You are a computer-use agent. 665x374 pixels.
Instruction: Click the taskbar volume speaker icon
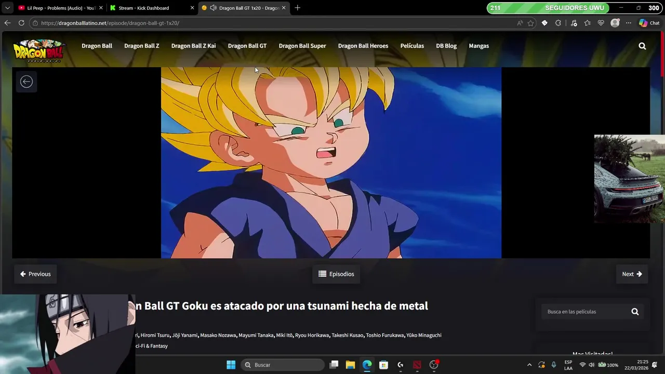point(591,365)
